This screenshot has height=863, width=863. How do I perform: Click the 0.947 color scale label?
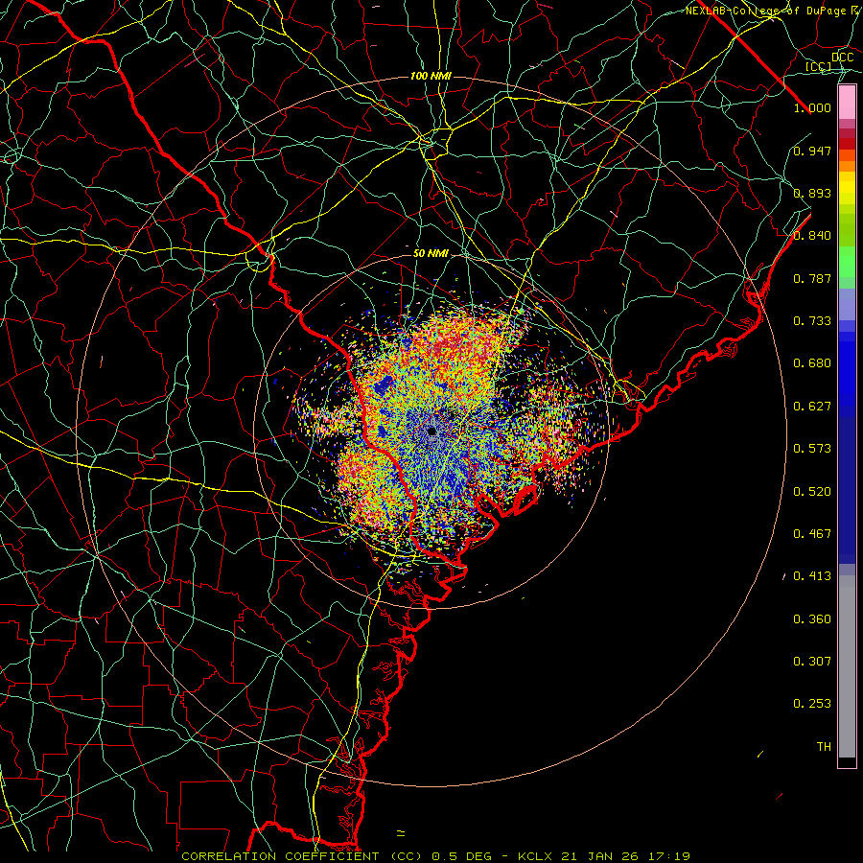pyautogui.click(x=812, y=151)
